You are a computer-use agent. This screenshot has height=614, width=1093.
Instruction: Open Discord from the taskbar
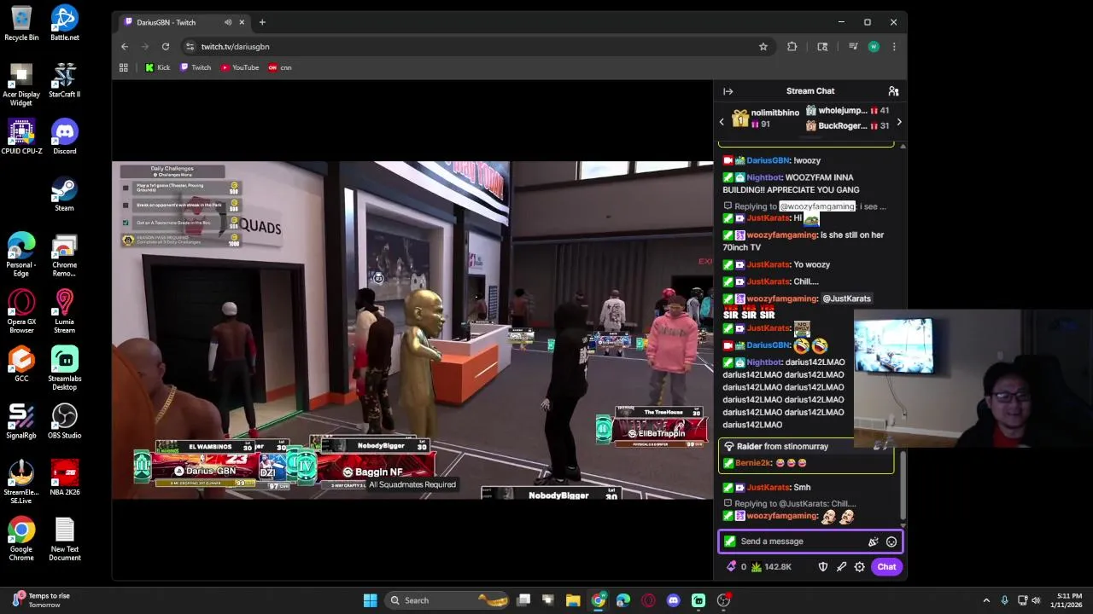click(674, 600)
